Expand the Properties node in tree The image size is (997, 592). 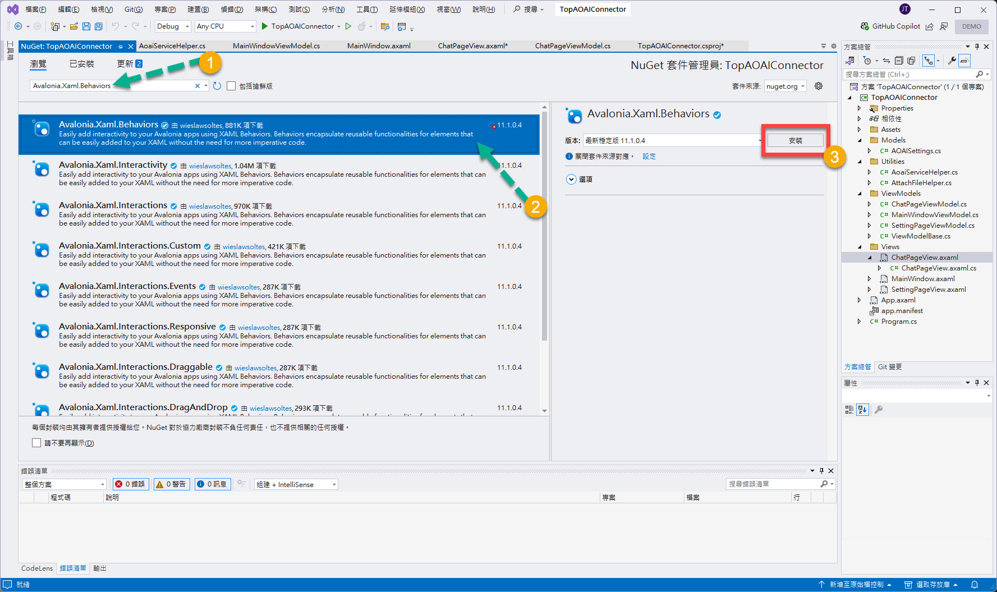[860, 108]
